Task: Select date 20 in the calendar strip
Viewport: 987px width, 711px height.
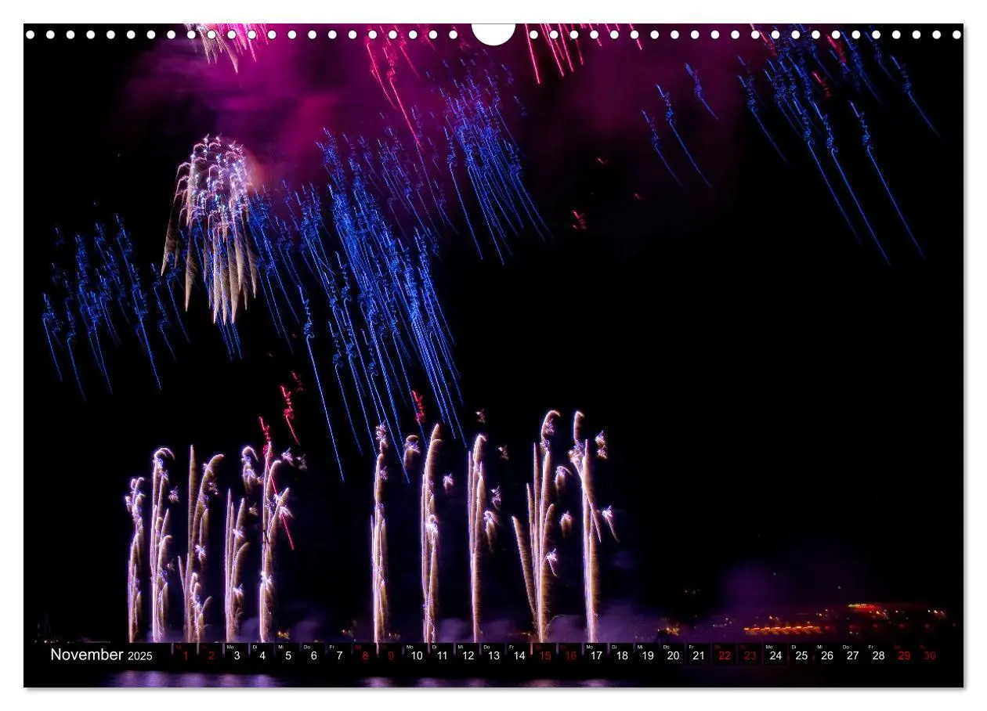Action: click(x=673, y=655)
